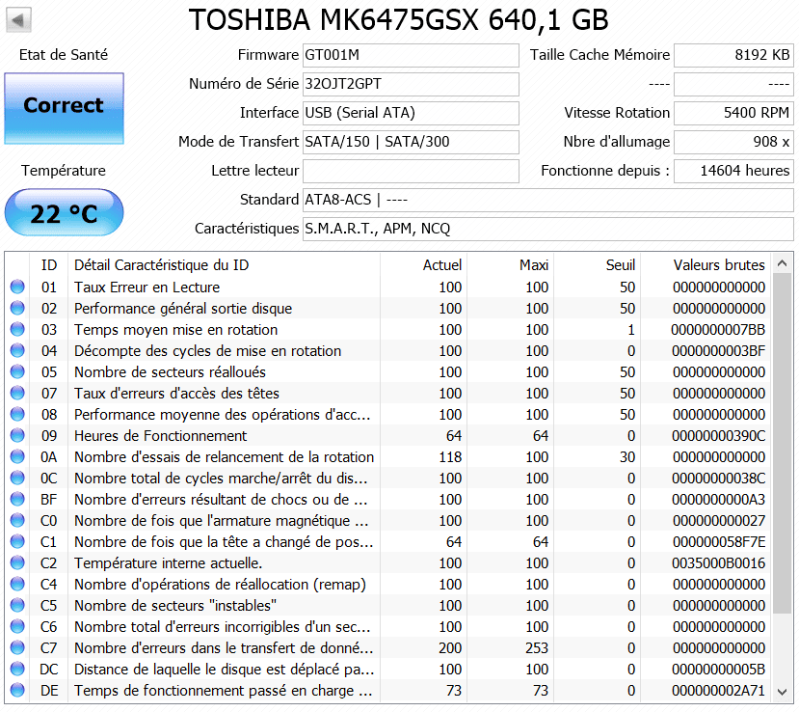
Task: Click the Fonctionne depuis field 14604 heures
Action: click(x=733, y=171)
